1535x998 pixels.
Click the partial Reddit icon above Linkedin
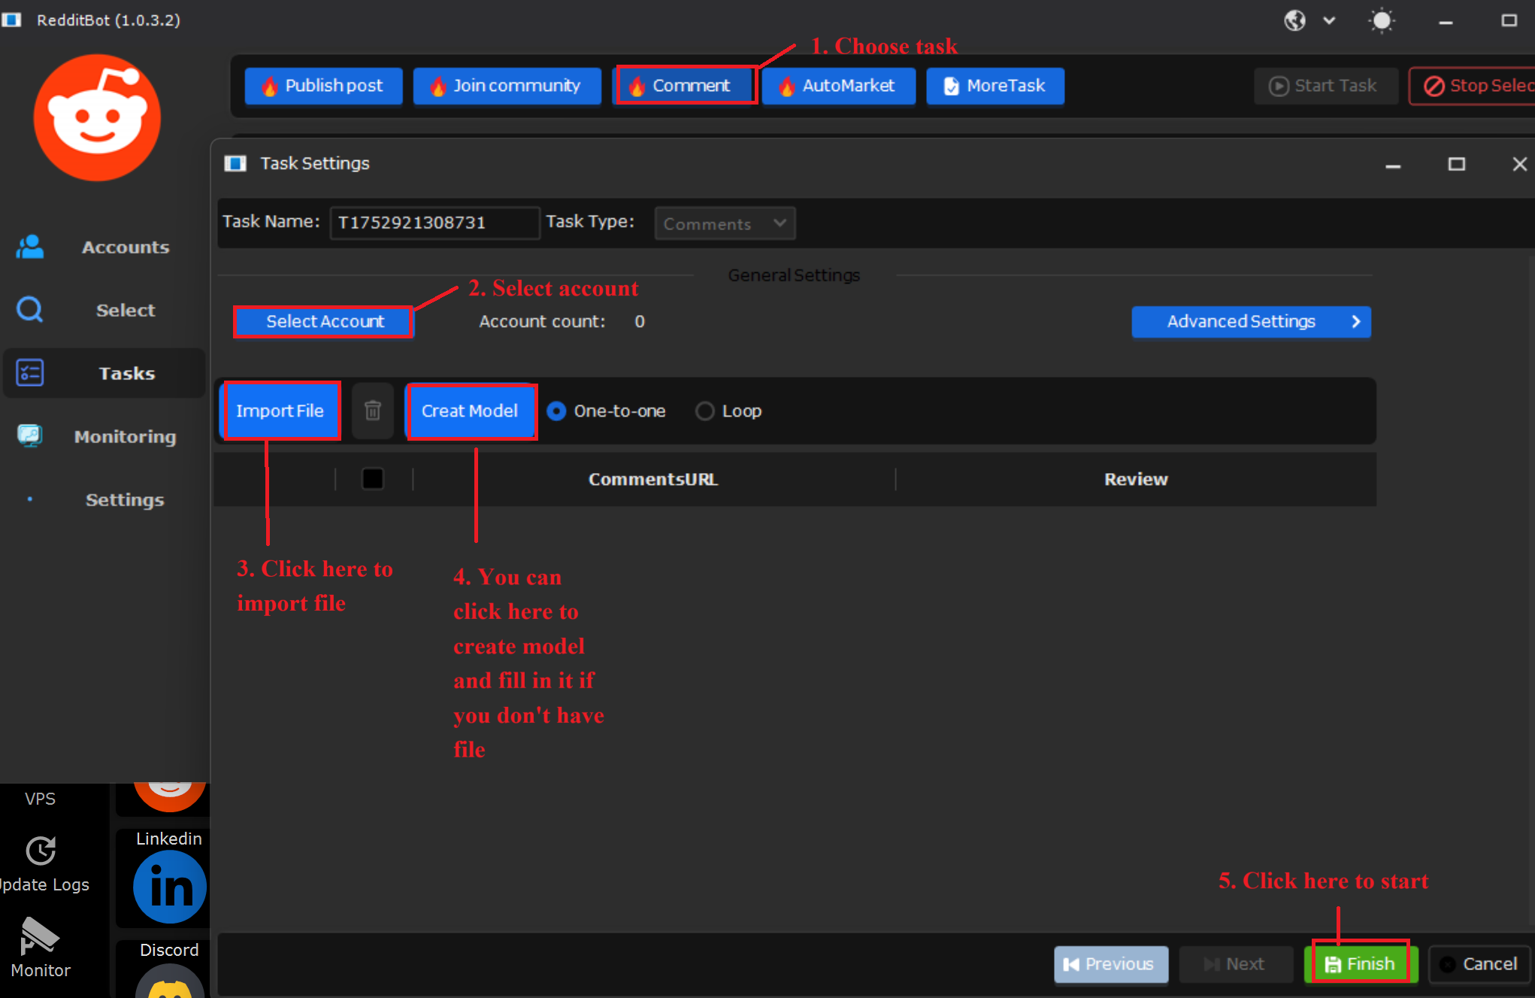(170, 796)
